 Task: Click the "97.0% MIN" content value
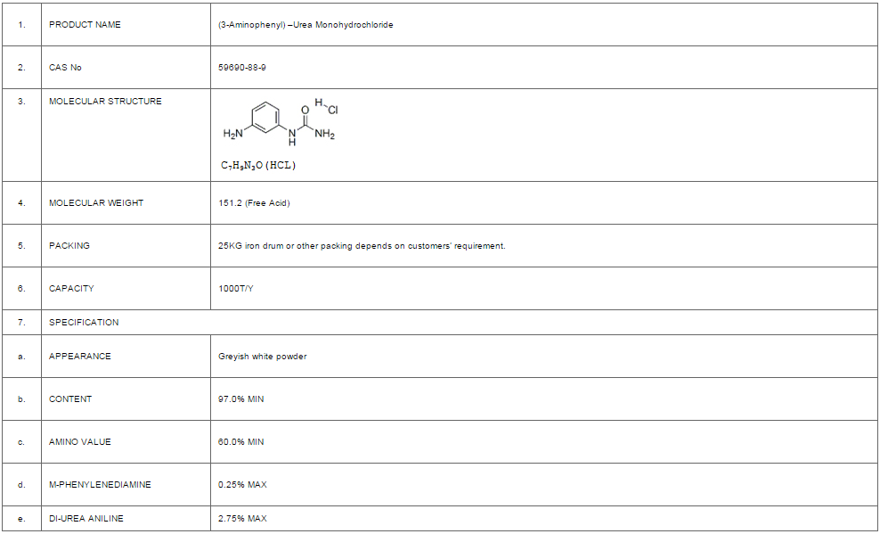(241, 399)
